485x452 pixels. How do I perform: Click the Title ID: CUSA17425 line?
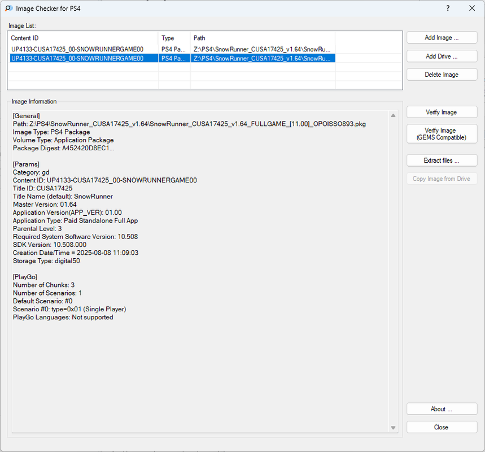pos(43,188)
